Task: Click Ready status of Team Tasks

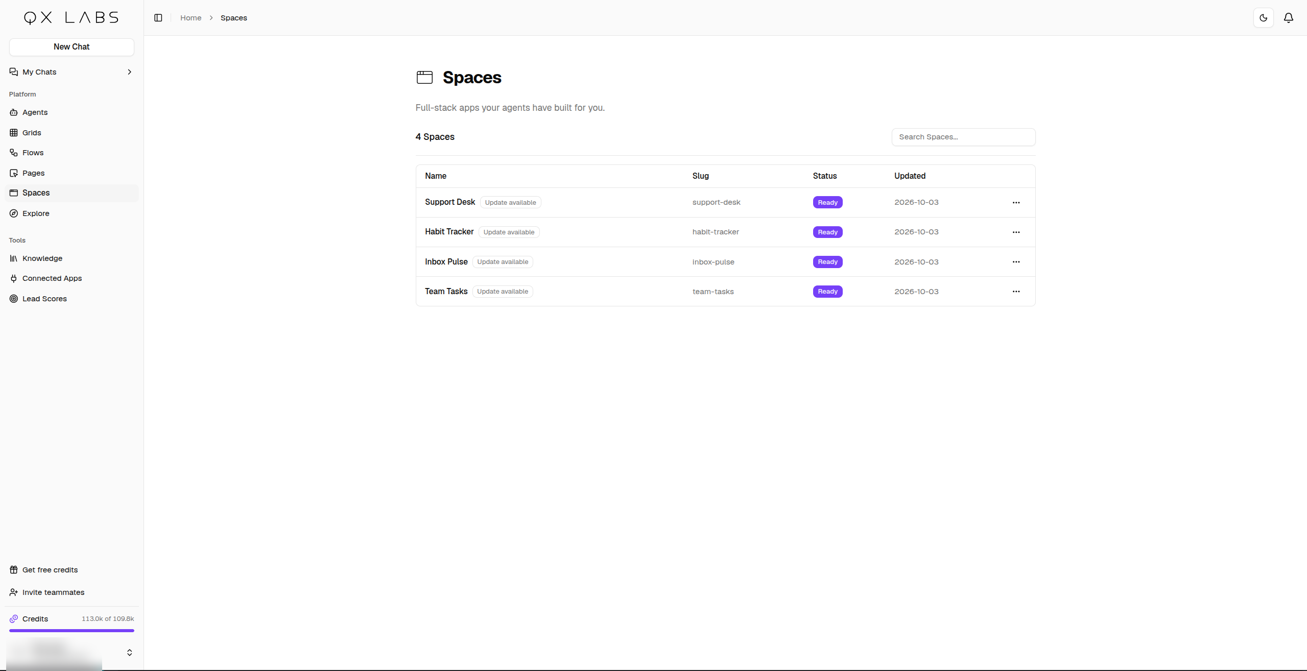Action: click(x=827, y=292)
